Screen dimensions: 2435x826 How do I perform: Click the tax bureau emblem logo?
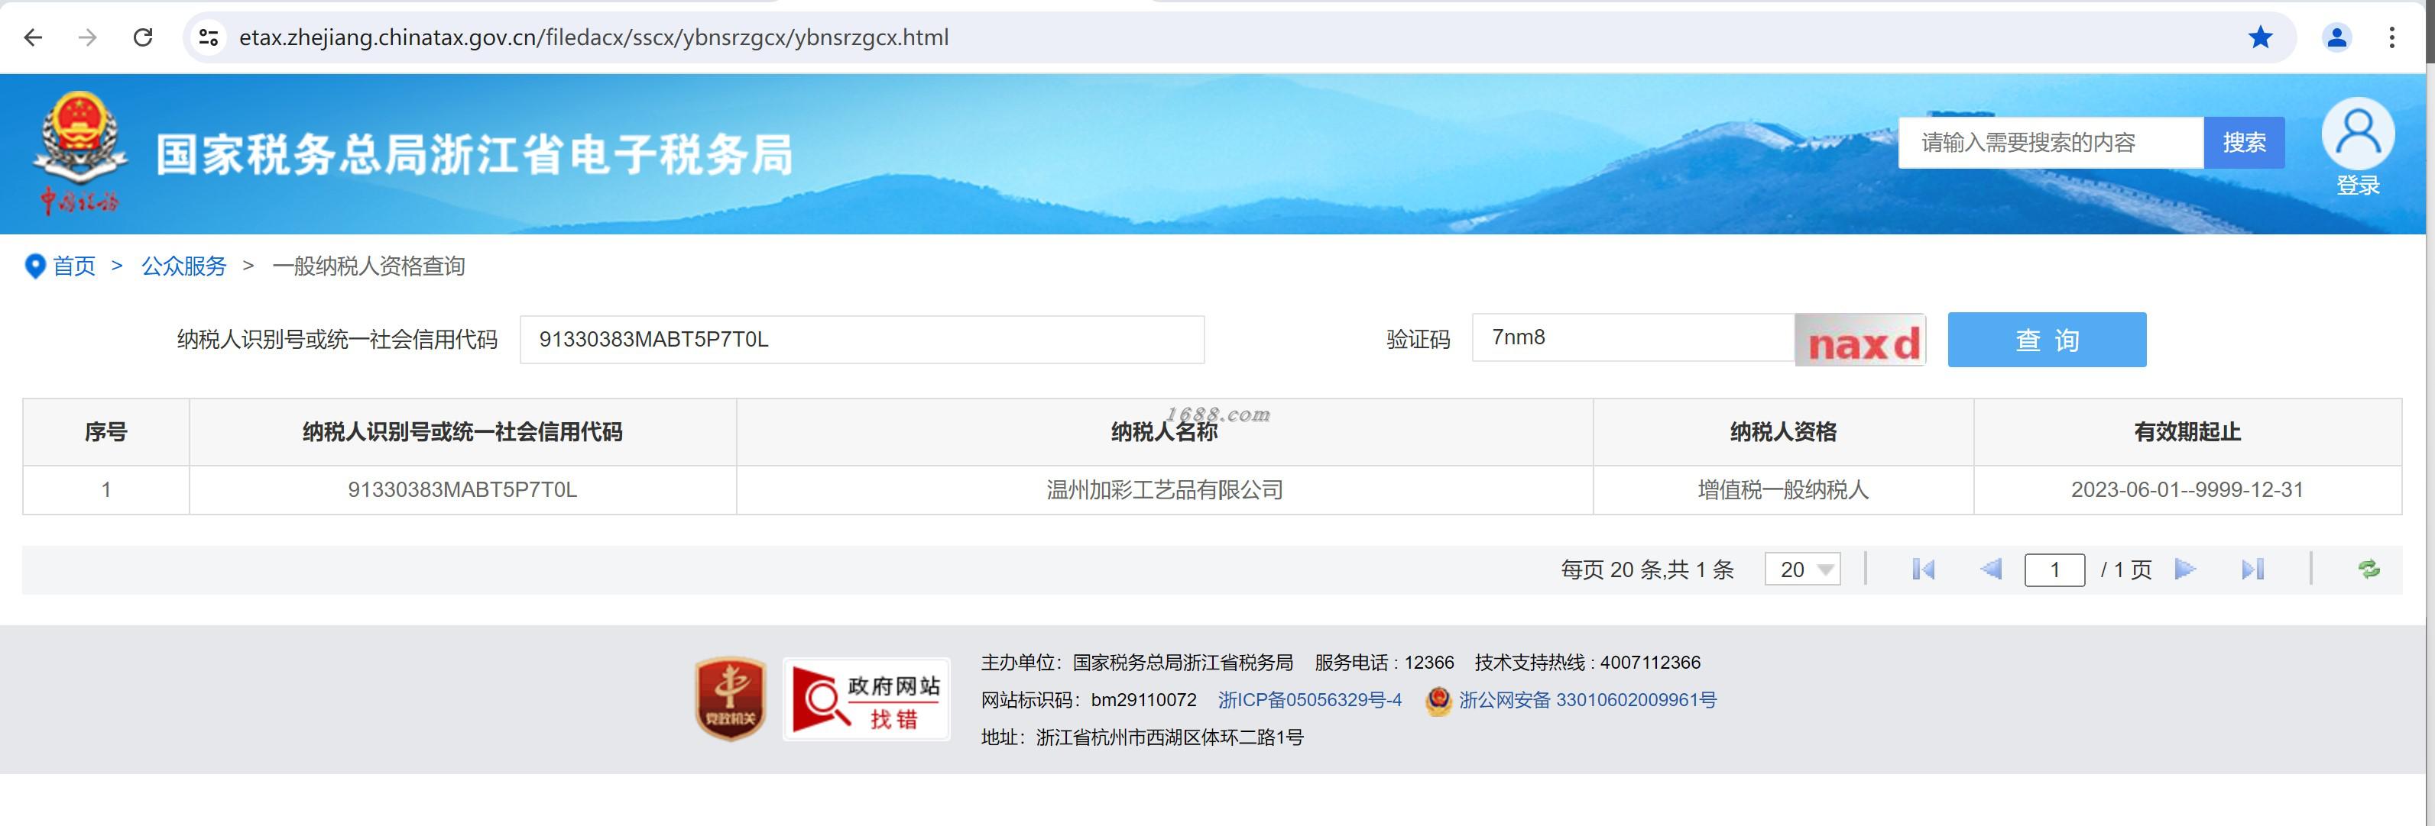(x=81, y=152)
